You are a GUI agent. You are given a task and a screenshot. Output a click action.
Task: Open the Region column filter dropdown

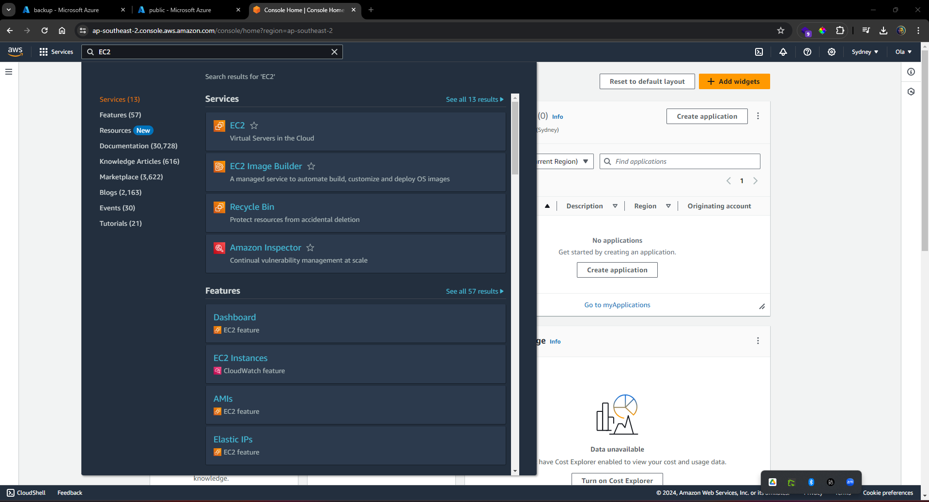[669, 205]
